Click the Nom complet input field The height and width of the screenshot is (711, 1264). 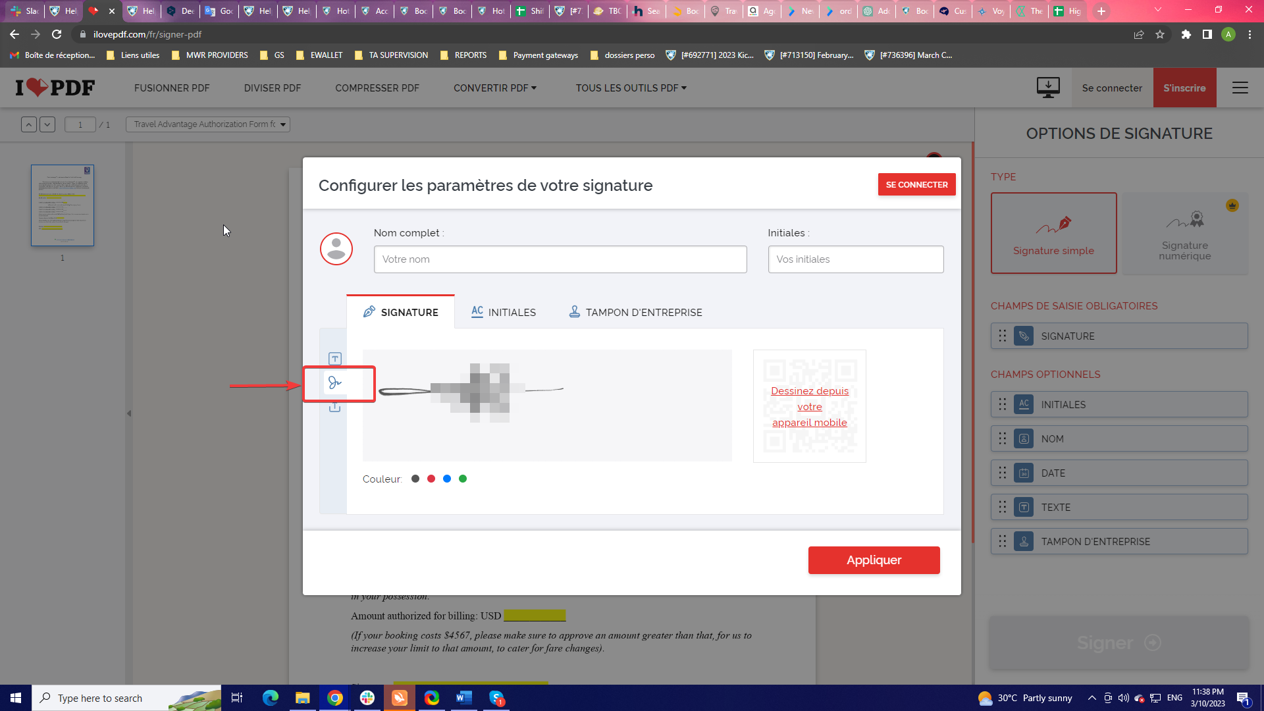click(560, 259)
